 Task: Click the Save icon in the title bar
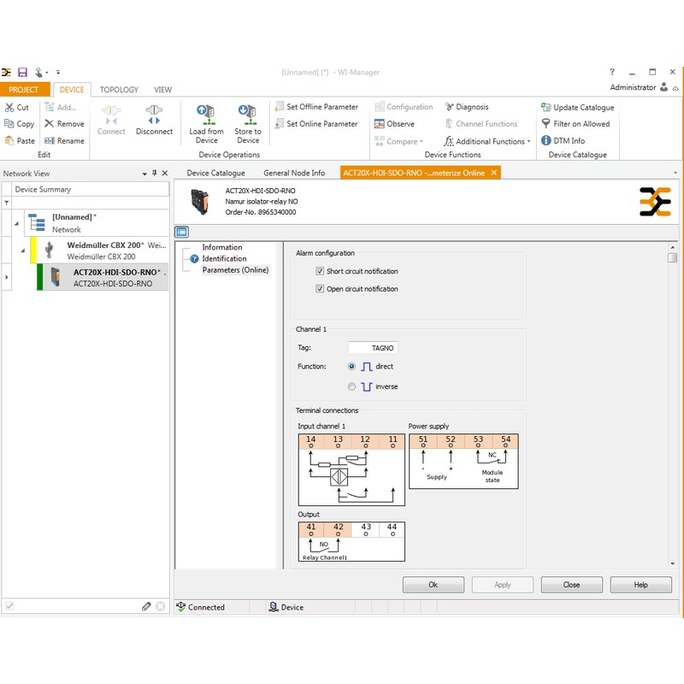click(x=22, y=73)
